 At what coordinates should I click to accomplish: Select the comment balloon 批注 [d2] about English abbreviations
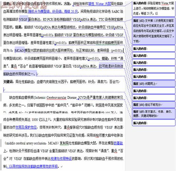click(x=153, y=31)
